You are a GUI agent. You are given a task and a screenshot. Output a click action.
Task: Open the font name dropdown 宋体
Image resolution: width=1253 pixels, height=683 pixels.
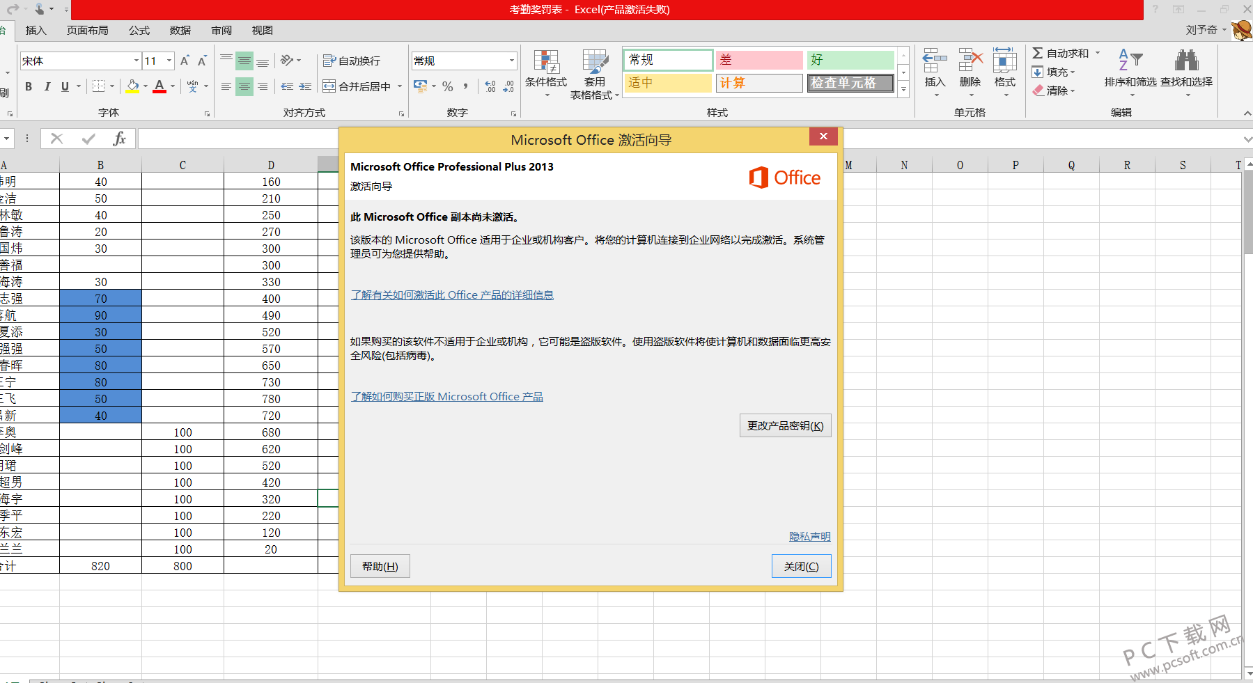(137, 61)
